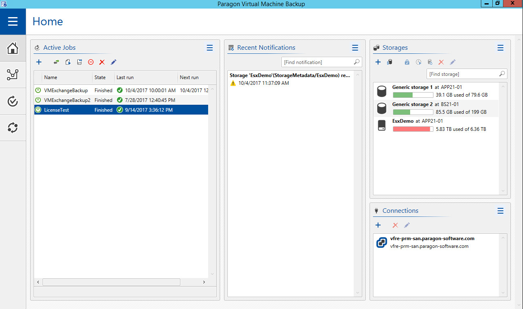The width and height of the screenshot is (523, 309).
Task: Disable the selected job with the blocked-circle icon
Action: (x=90, y=62)
